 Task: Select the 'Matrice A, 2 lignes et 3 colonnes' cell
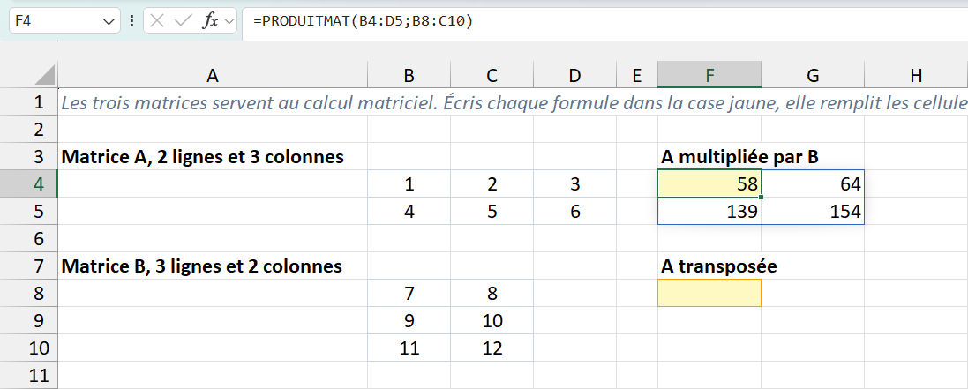click(x=213, y=157)
